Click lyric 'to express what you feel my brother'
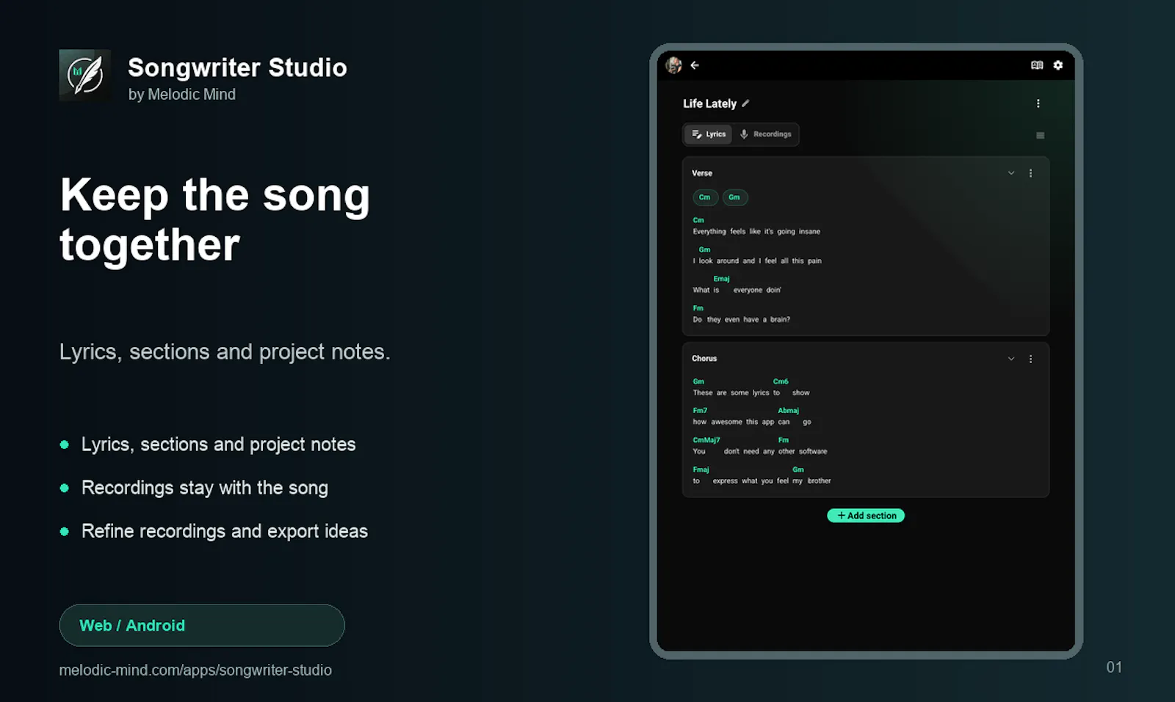Viewport: 1175px width, 702px height. click(762, 480)
